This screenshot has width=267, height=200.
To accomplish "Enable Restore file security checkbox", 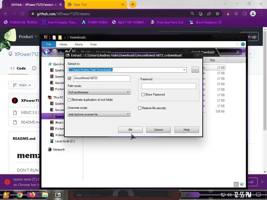I will pos(140,108).
